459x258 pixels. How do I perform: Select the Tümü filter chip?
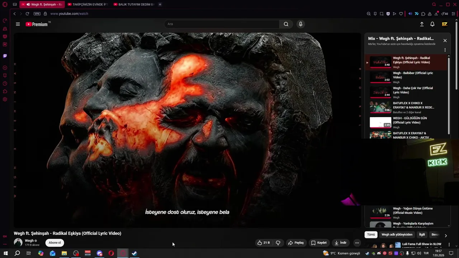coord(371,235)
